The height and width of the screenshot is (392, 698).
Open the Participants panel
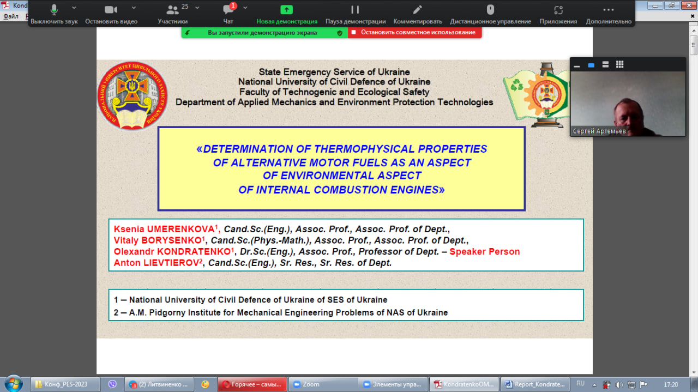tap(173, 13)
